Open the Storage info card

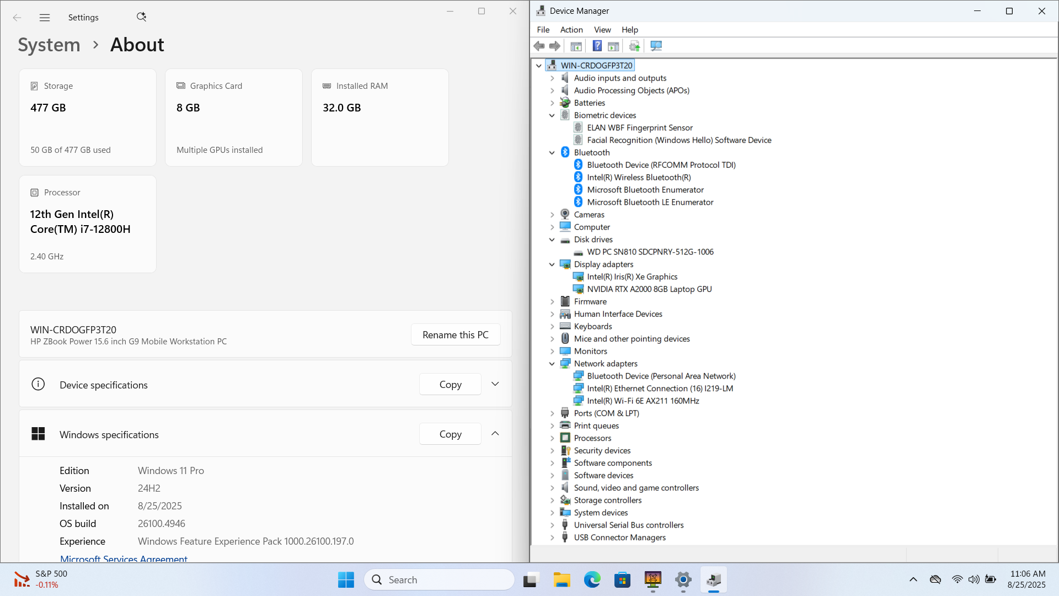[88, 118]
